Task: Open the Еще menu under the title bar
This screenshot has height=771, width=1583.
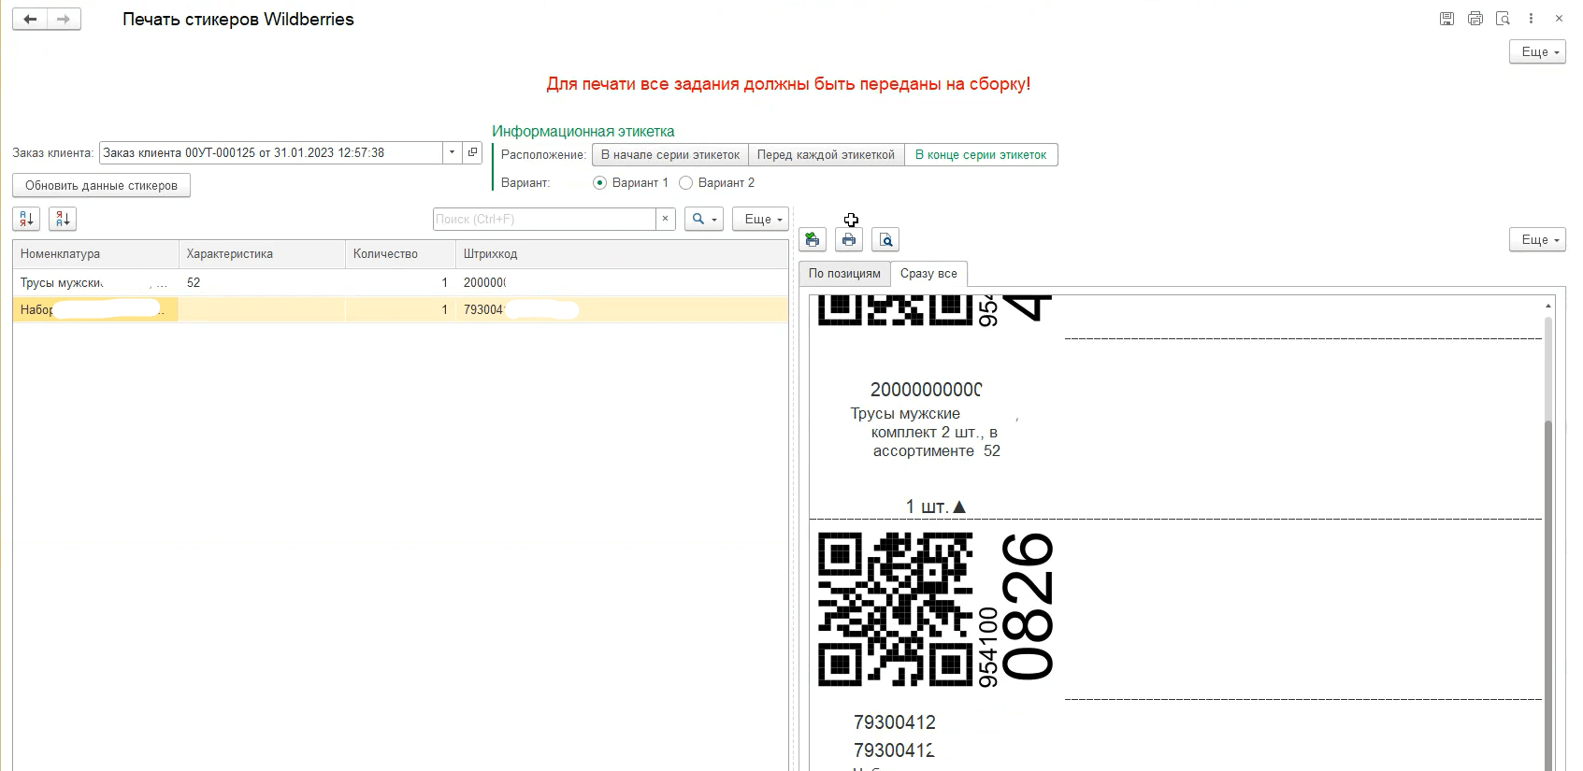Action: pos(1537,52)
